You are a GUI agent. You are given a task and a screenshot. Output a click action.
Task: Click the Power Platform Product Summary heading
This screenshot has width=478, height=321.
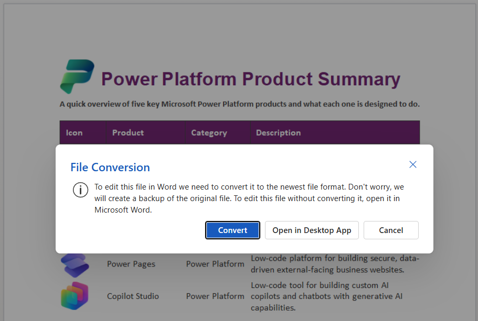tap(250, 79)
